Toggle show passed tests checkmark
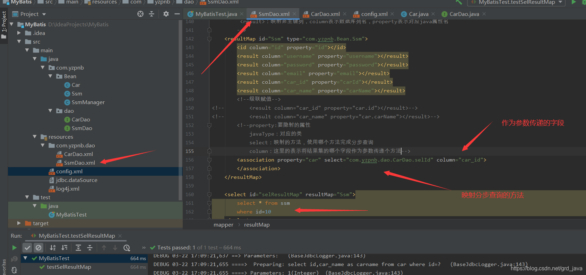The height and width of the screenshot is (275, 586). 27,248
